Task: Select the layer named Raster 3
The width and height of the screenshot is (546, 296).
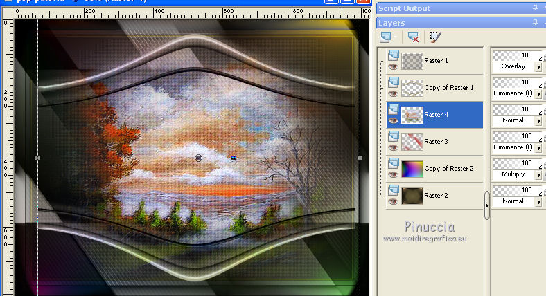Action: pyautogui.click(x=436, y=142)
